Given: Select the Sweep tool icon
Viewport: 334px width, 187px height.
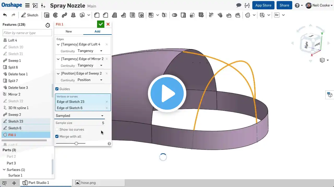Looking at the screenshot, I should click(64, 15).
